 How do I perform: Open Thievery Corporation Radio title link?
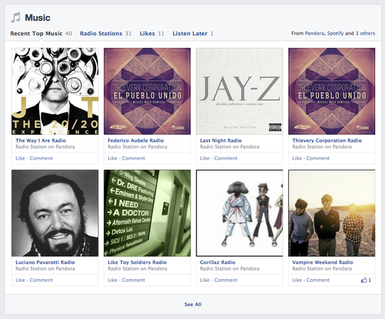coord(327,141)
